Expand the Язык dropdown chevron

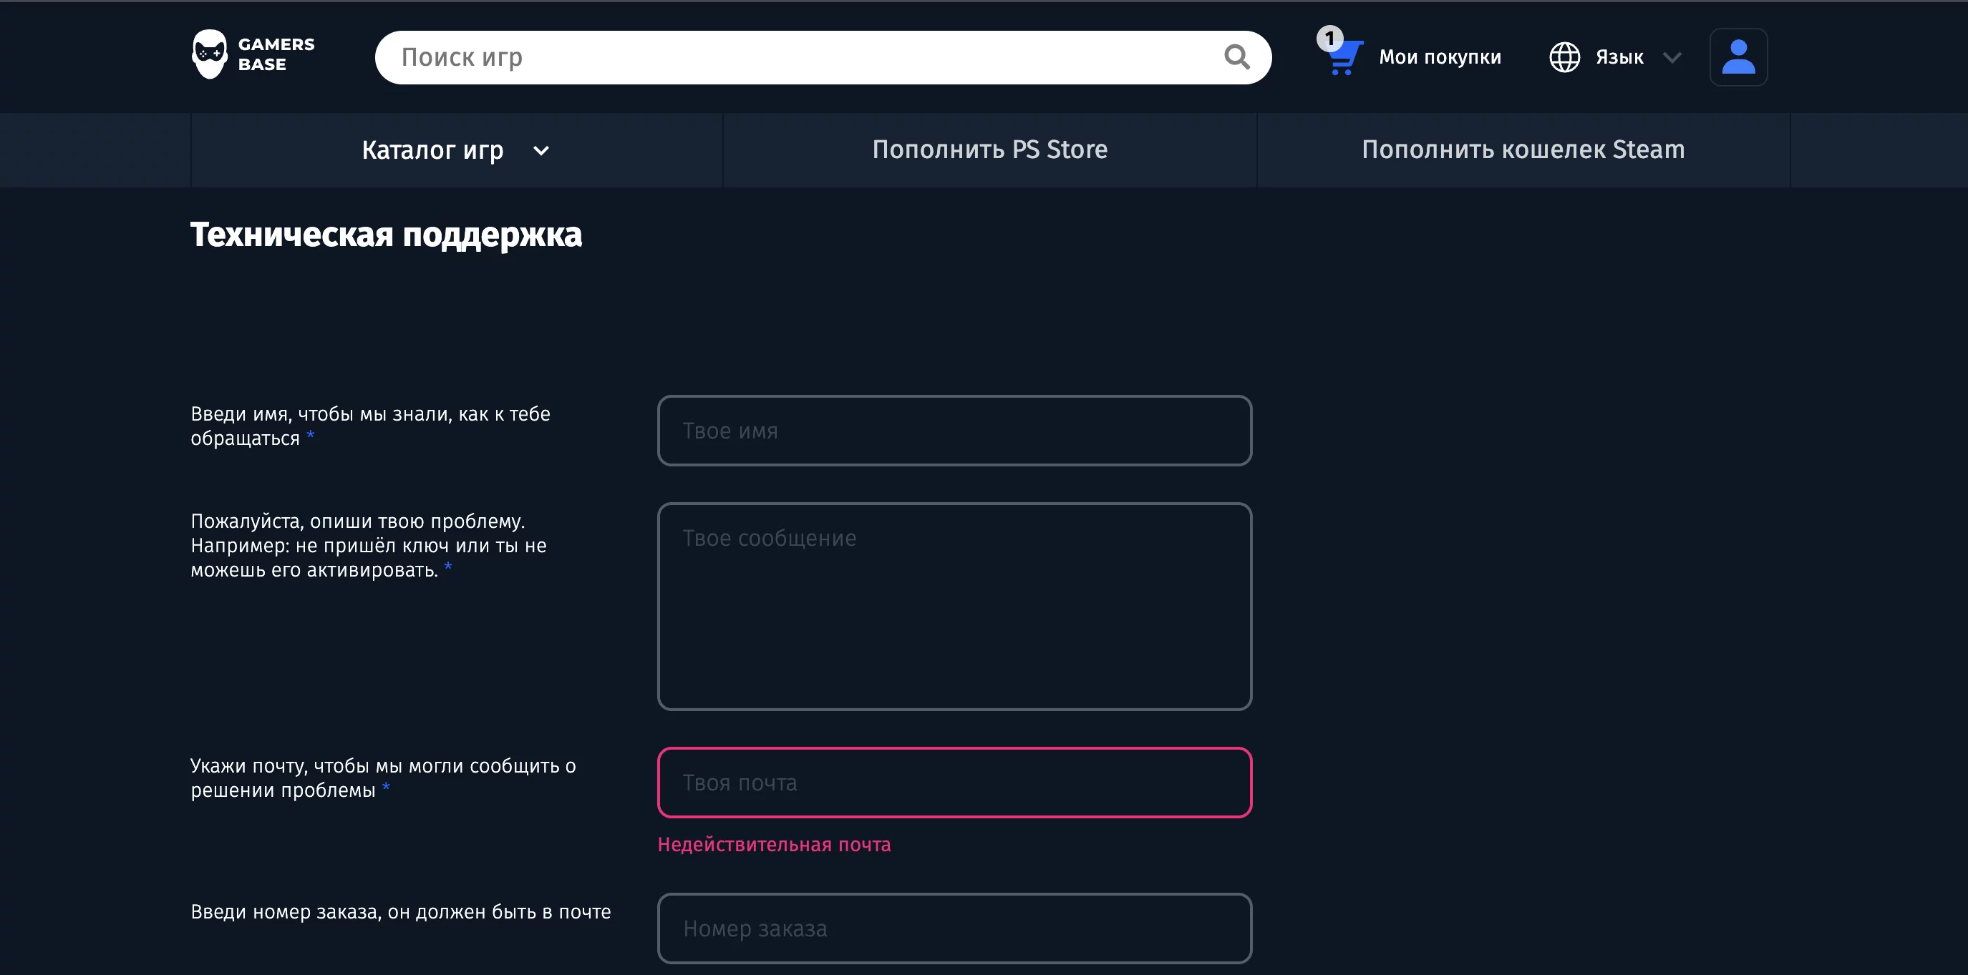coord(1672,58)
